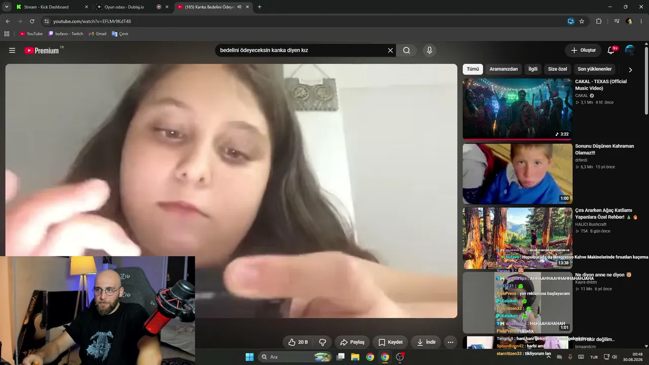Image resolution: width=649 pixels, height=365 pixels.
Task: Click the Oluştur create button
Action: [583, 50]
